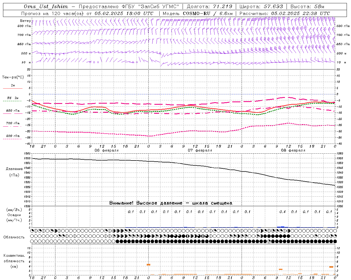351x280 pixels.
Task: Click the (км) unit label under облачность
Action: (x=14, y=266)
